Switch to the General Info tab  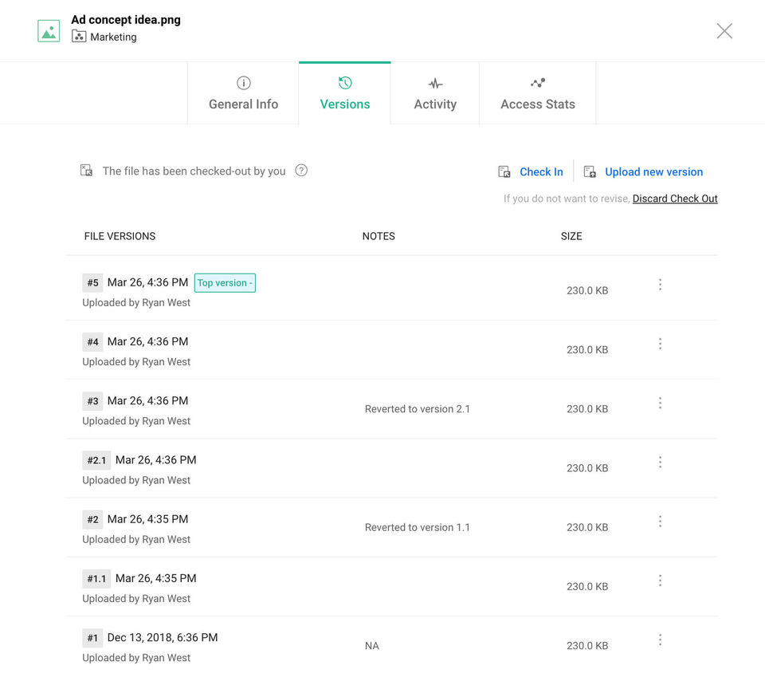[x=243, y=94]
